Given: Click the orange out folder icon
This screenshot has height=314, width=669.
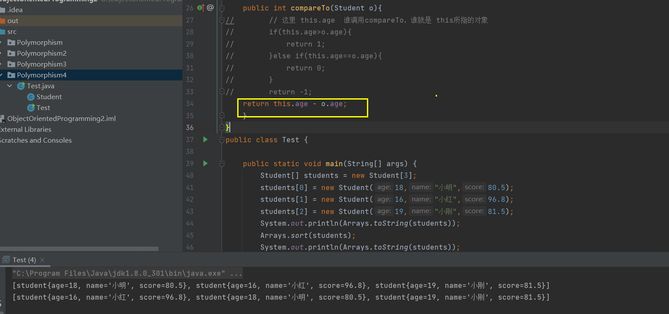Looking at the screenshot, I should coord(3,21).
